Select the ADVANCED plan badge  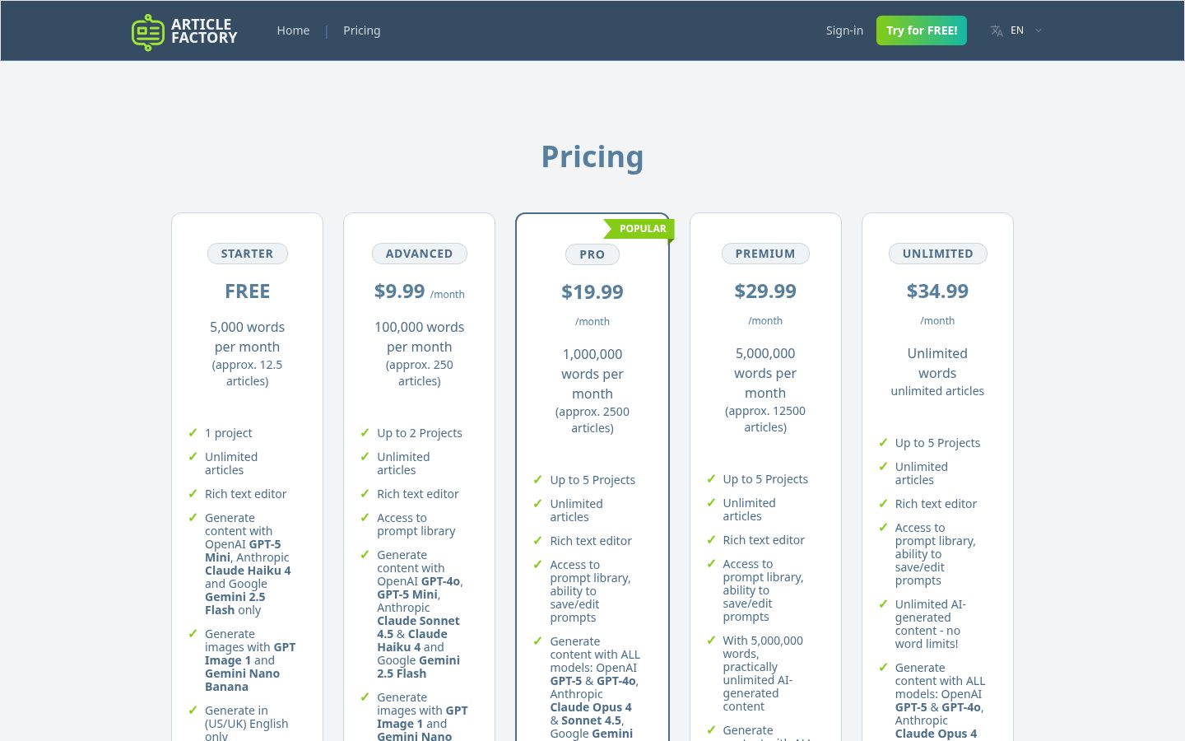(420, 254)
